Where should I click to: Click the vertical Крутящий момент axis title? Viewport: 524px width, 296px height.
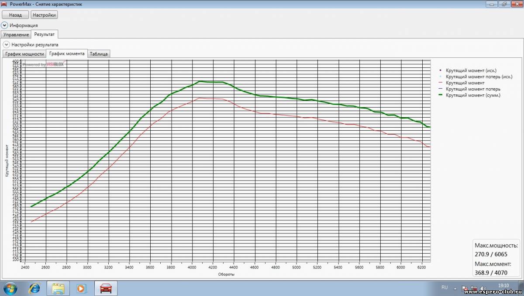[x=7, y=161]
